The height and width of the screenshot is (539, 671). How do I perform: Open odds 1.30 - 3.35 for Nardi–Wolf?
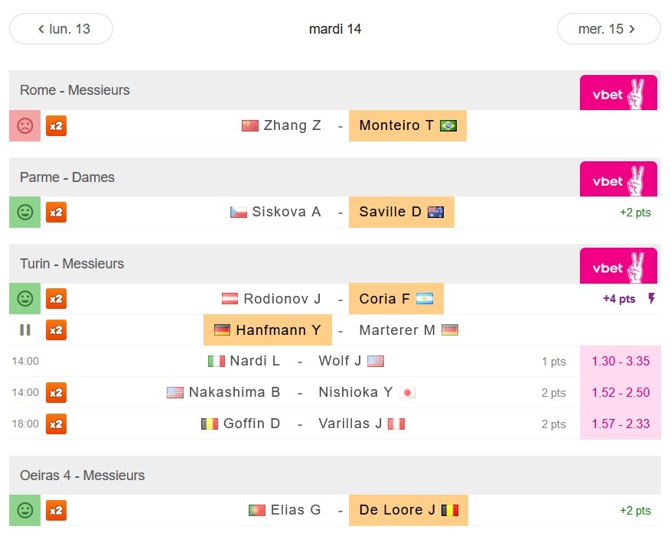pos(621,361)
